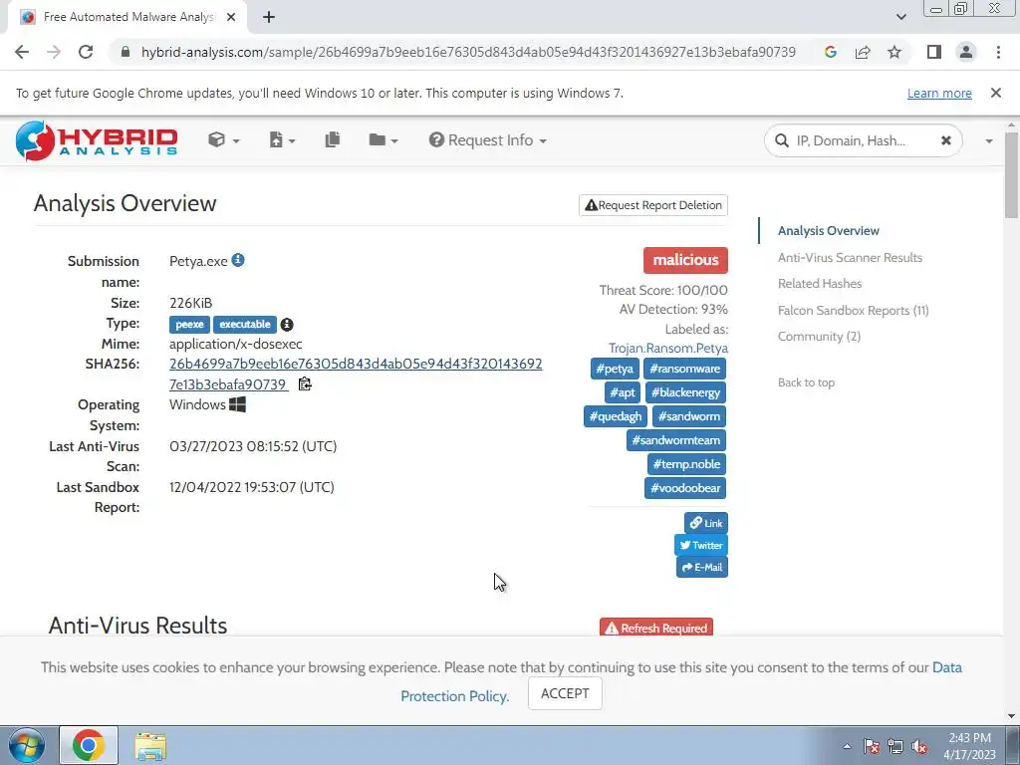
Task: Click the address bar URL
Action: coord(468,52)
